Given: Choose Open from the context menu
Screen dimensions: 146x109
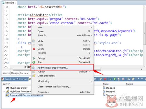Looking at the screenshot, I should 62,31.
